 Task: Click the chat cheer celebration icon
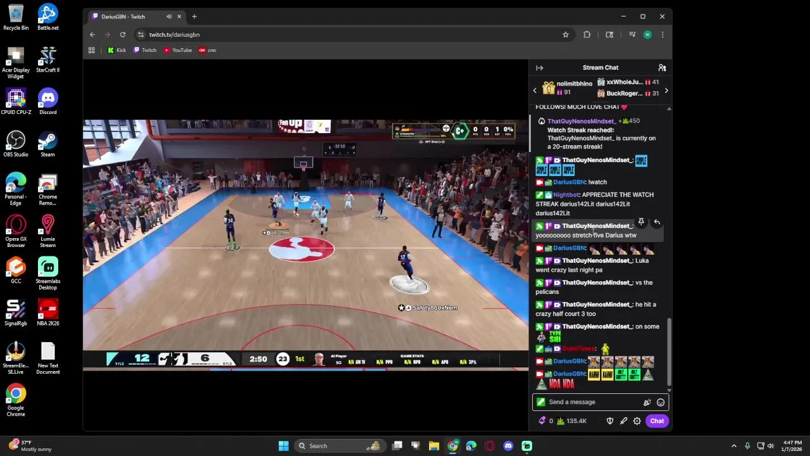(647, 402)
